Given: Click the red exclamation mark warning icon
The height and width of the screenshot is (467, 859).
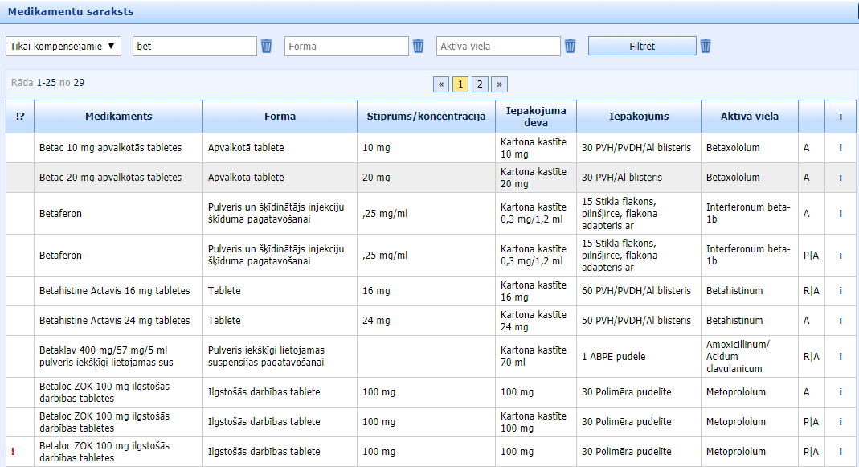Looking at the screenshot, I should (x=14, y=452).
